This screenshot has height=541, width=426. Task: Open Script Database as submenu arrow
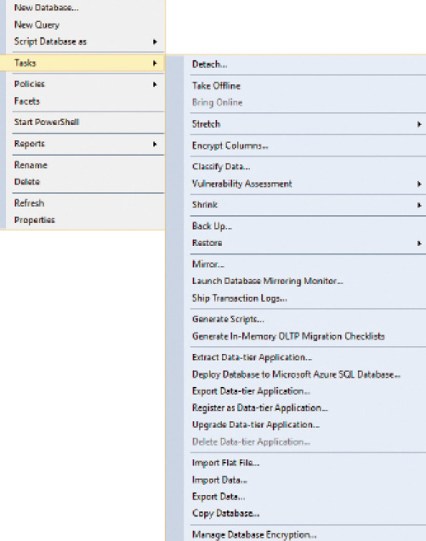tap(155, 42)
